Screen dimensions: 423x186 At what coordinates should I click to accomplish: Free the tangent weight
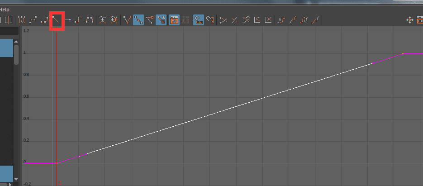tap(150, 20)
